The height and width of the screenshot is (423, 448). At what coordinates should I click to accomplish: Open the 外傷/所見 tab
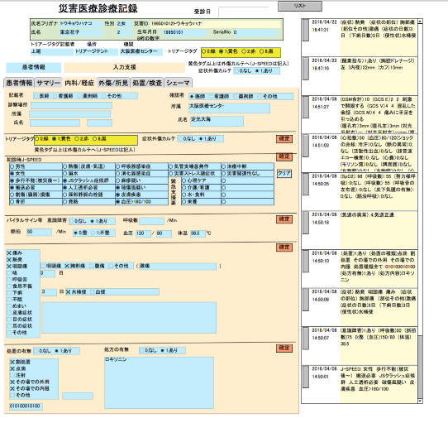click(113, 83)
